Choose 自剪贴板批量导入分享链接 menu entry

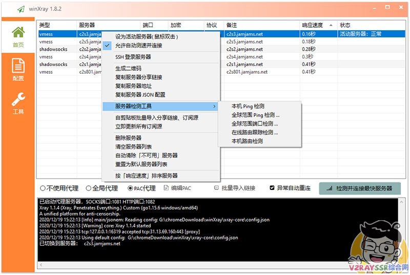(161, 118)
